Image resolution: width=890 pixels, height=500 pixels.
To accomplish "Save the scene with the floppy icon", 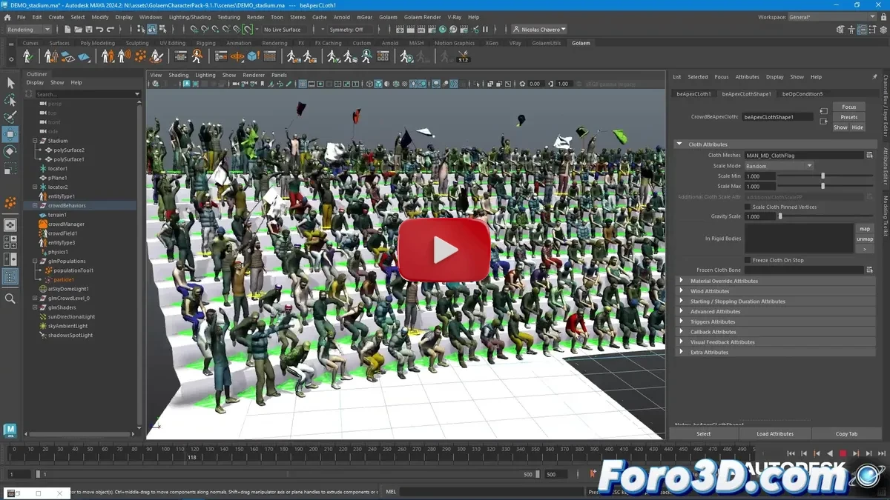I will (88, 30).
